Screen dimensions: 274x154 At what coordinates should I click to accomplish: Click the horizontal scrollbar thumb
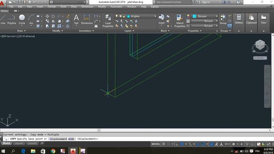(x=99, y=130)
